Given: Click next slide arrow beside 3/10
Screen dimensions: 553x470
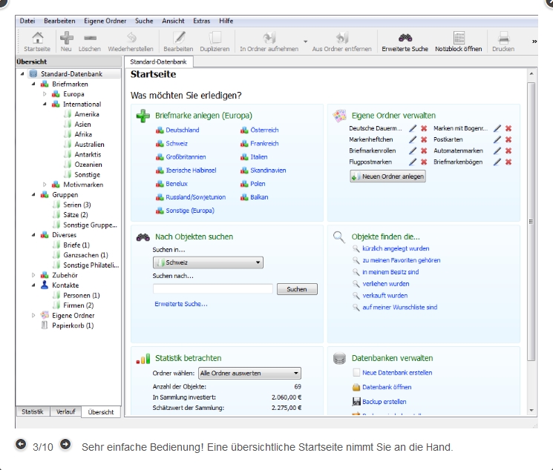Looking at the screenshot, I should click(x=65, y=444).
